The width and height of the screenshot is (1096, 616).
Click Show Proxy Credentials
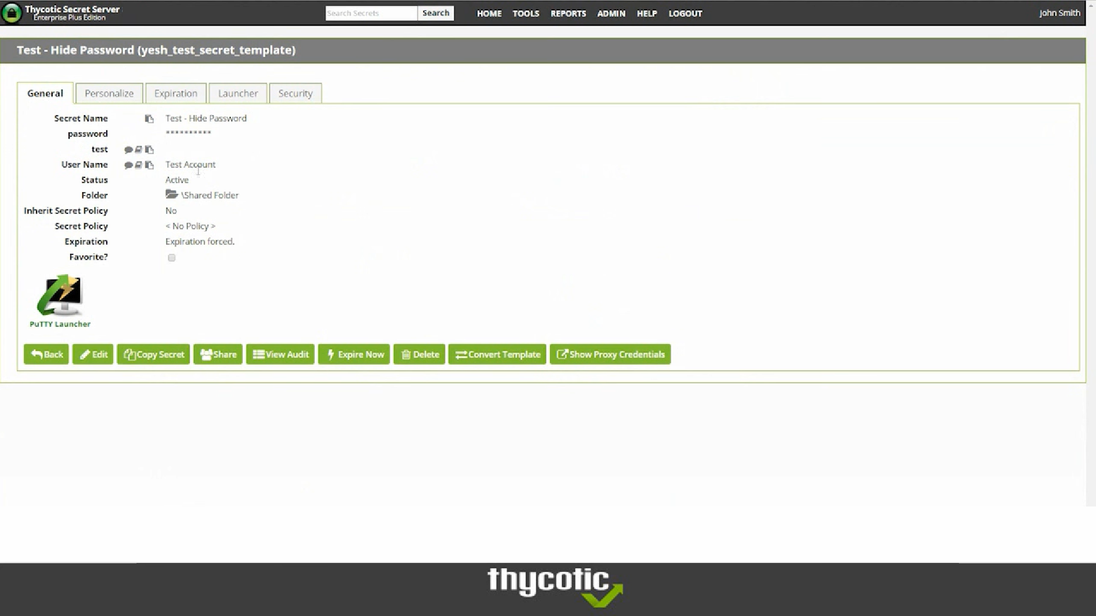click(610, 354)
